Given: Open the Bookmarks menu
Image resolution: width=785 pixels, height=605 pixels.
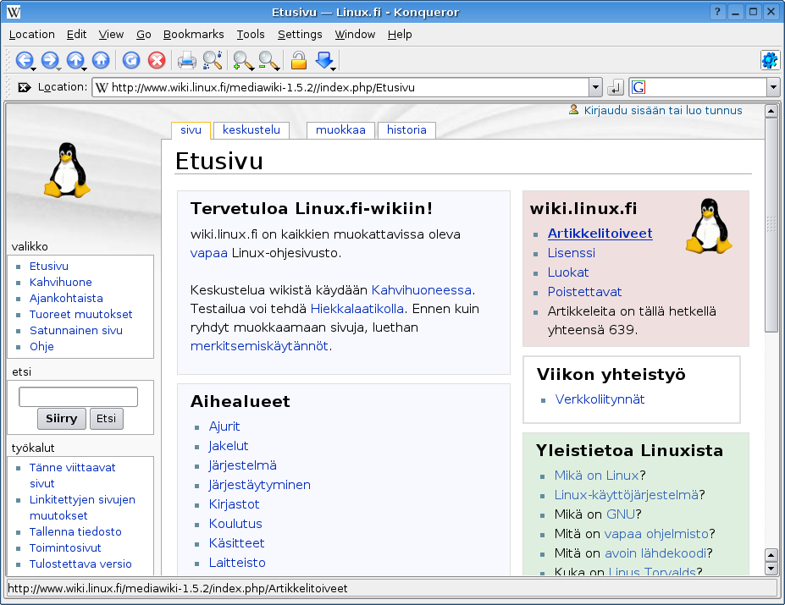Looking at the screenshot, I should pos(193,35).
